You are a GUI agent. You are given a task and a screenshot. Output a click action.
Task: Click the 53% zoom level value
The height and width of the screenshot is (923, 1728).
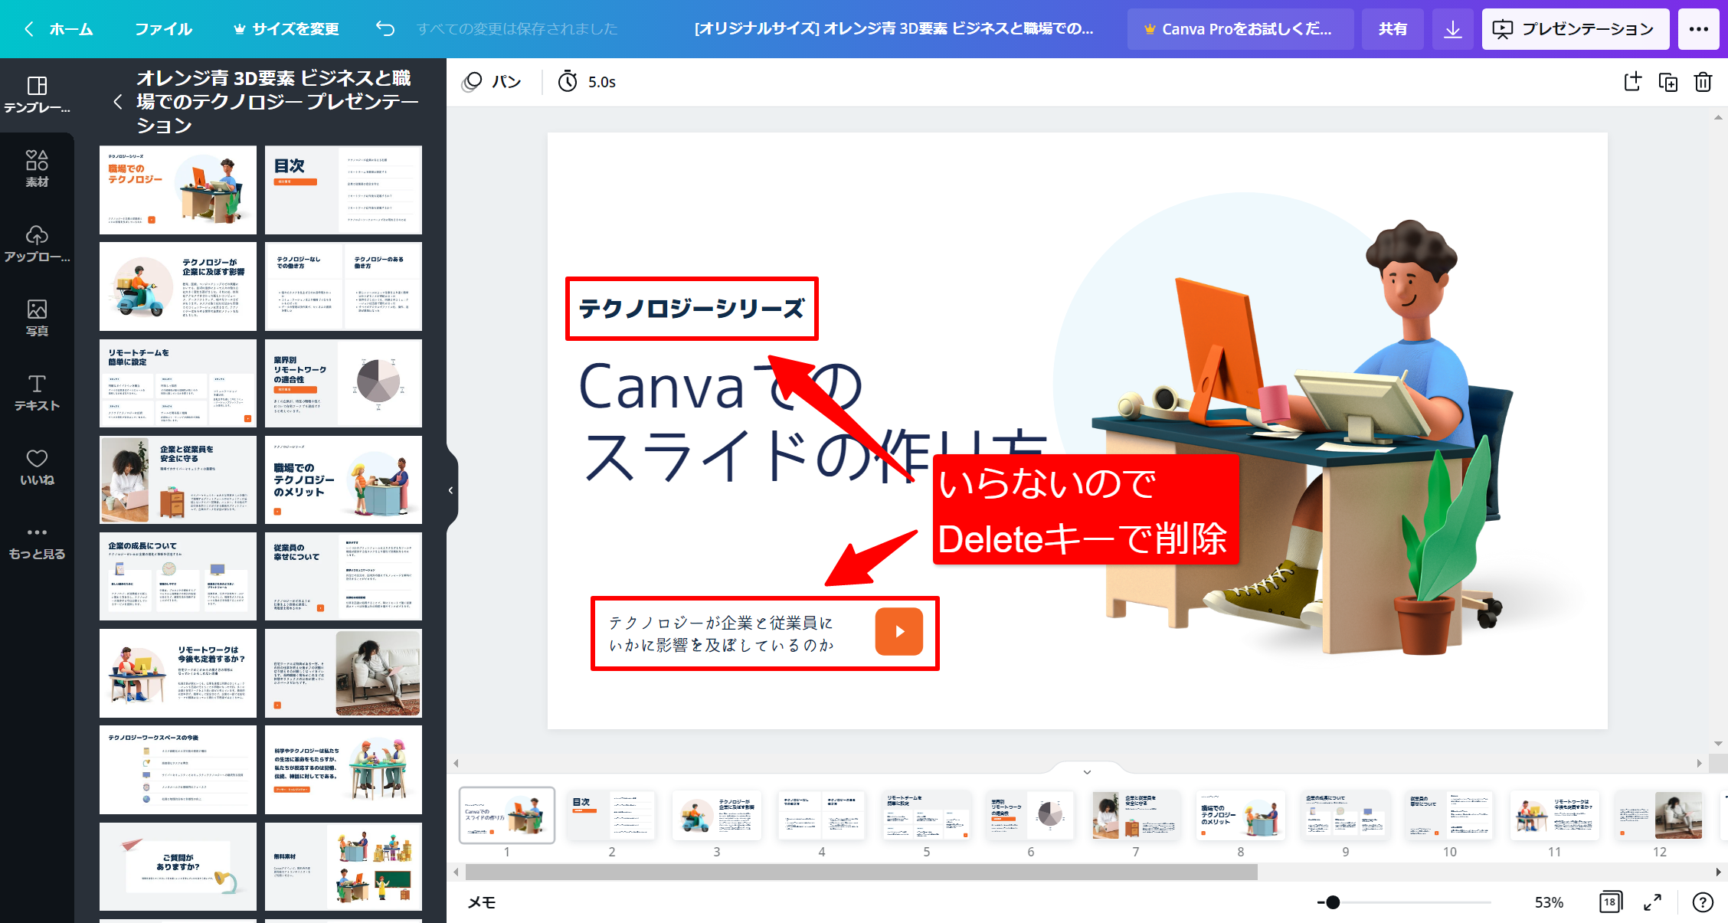[1549, 902]
